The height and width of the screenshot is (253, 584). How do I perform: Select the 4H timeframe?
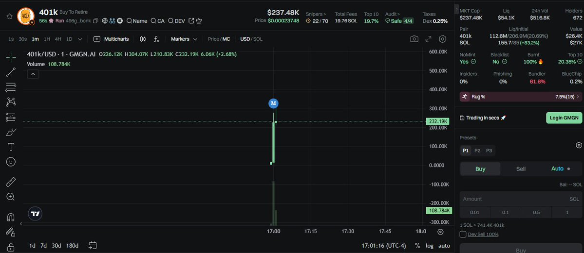point(58,39)
